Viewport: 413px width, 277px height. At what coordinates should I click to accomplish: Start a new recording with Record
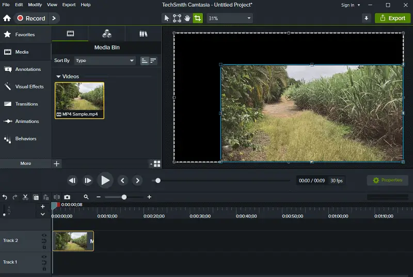pos(31,18)
